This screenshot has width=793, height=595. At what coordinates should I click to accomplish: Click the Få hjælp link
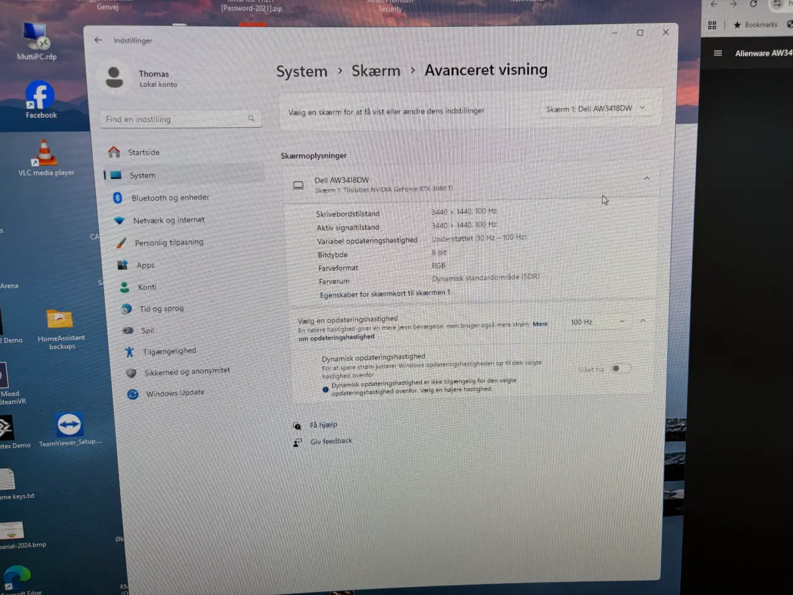(x=323, y=425)
